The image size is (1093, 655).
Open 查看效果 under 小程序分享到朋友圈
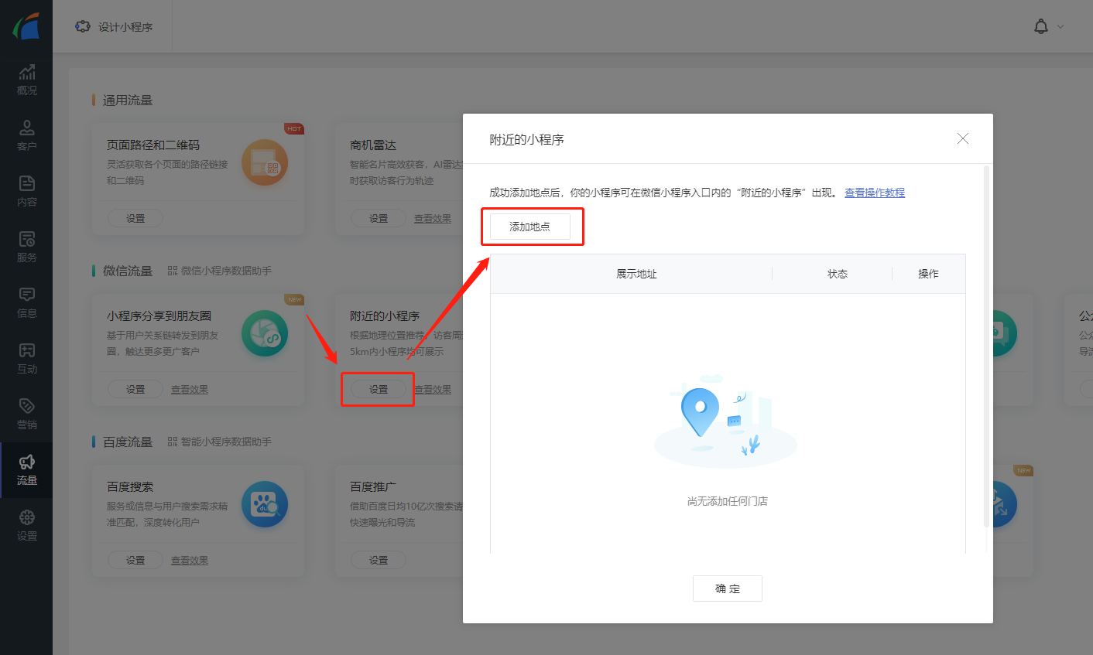190,389
